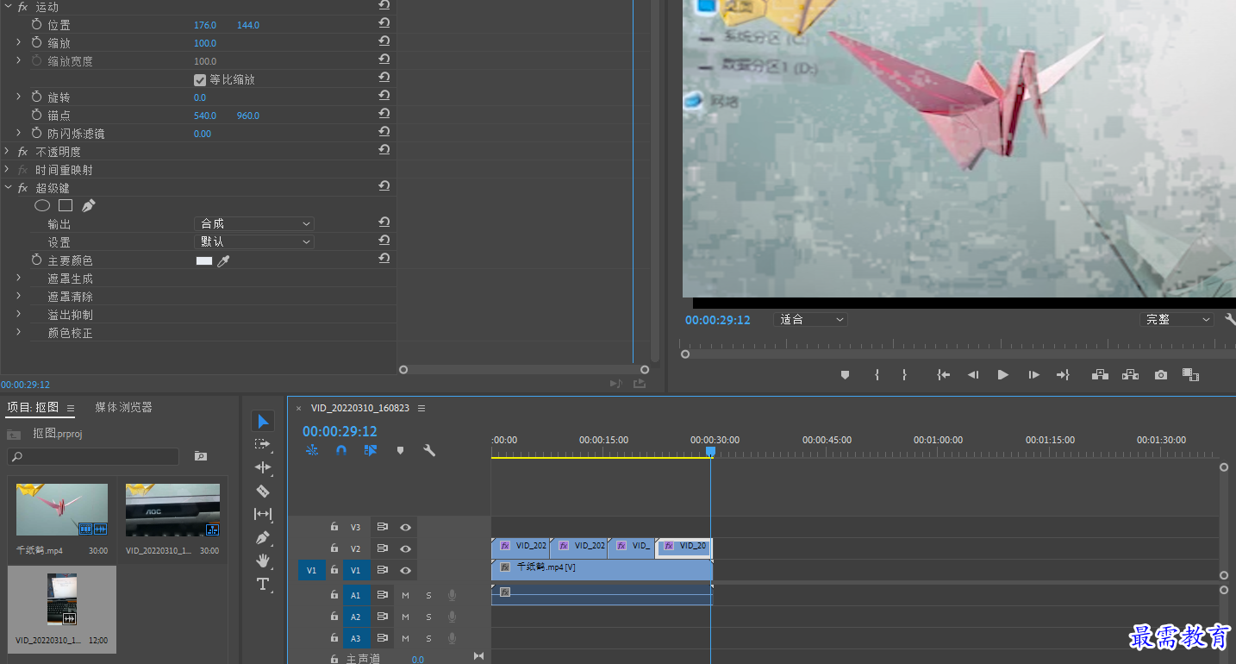This screenshot has height=664, width=1236.
Task: Play the program monitor
Action: click(x=1002, y=375)
